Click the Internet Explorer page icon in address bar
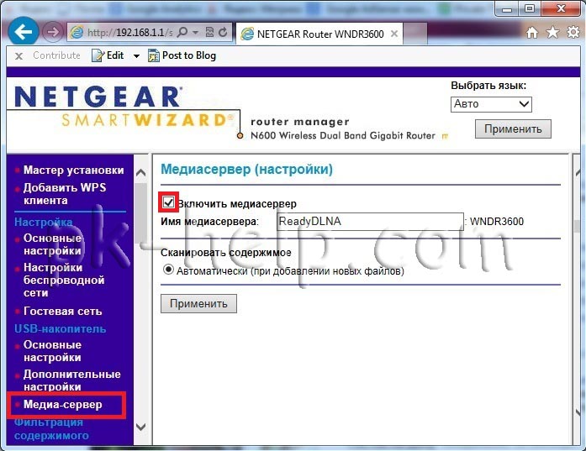The width and height of the screenshot is (586, 451). click(77, 33)
